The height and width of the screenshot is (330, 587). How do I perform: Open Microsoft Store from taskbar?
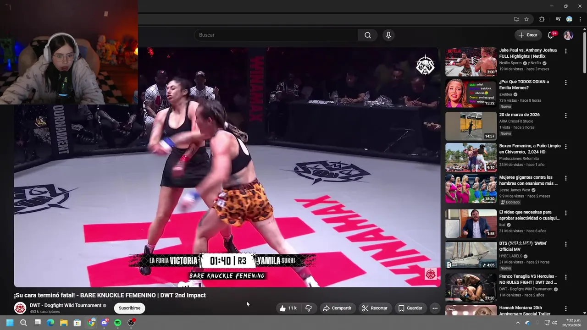pyautogui.click(x=78, y=323)
